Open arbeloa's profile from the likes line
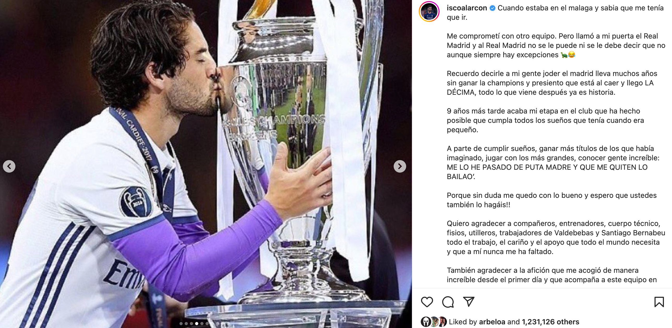672x328 pixels. pos(492,322)
